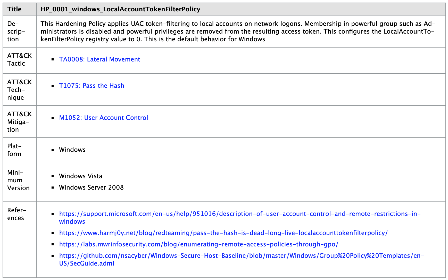Screen dimensions: 448x280
Task: Open the support.microsoft.com reference link
Action: tap(240, 218)
